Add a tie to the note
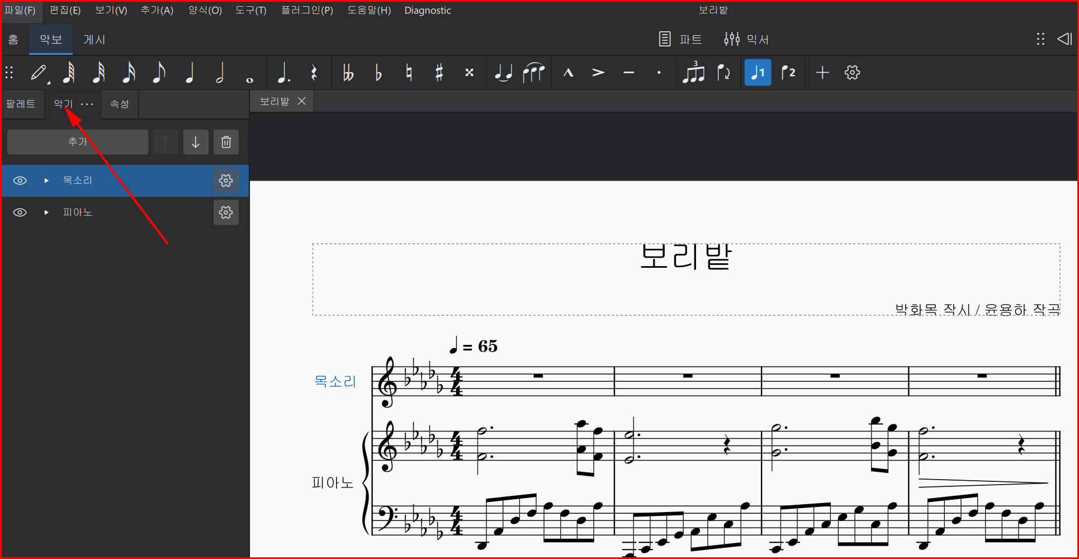The height and width of the screenshot is (559, 1079). (504, 73)
